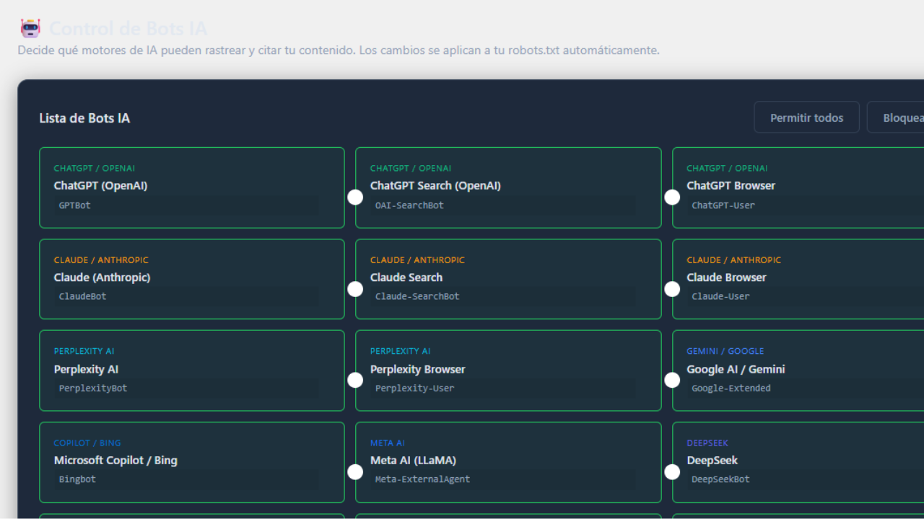
Task: Select the DeepSeek card title
Action: click(x=712, y=460)
